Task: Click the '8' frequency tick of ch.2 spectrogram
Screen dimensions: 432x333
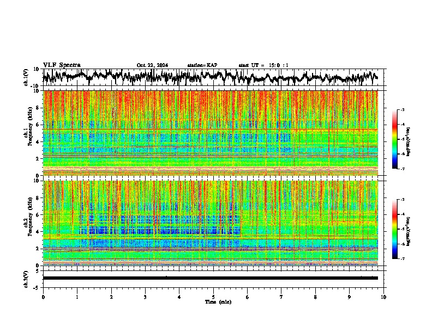Action: (38, 198)
